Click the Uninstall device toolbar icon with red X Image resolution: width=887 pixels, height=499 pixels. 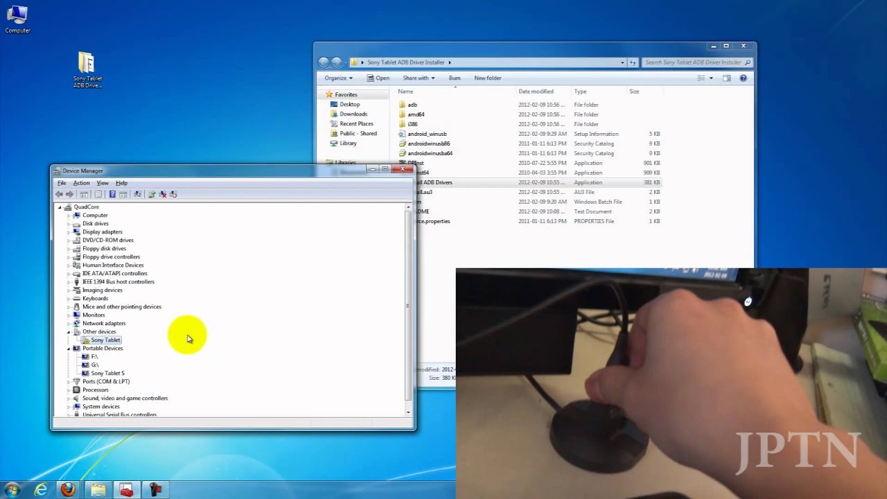pos(163,194)
